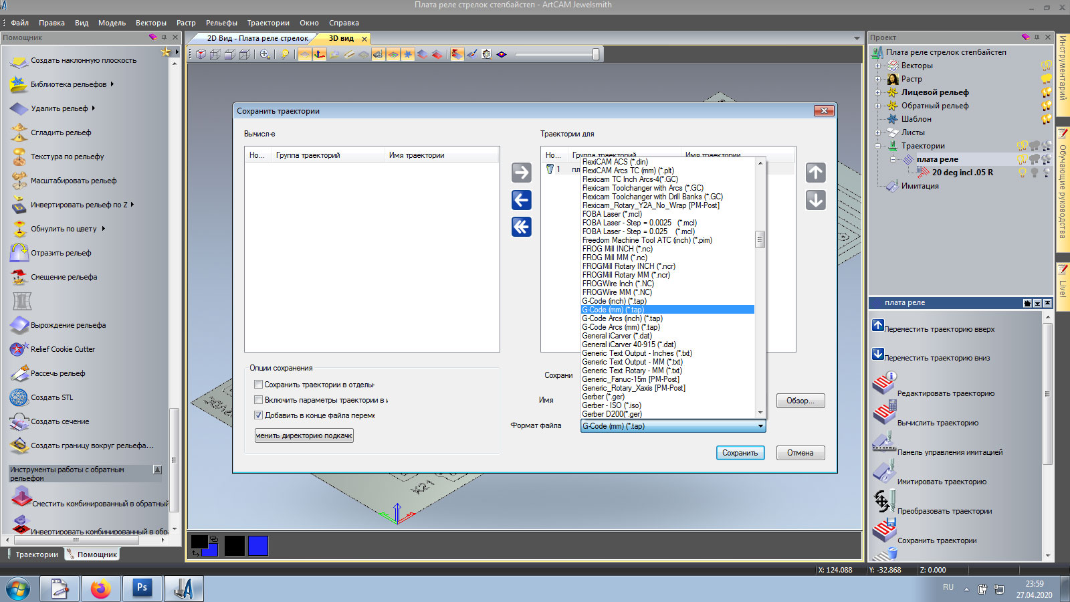Click the paintbrush icon in 3D toolbar

click(471, 54)
